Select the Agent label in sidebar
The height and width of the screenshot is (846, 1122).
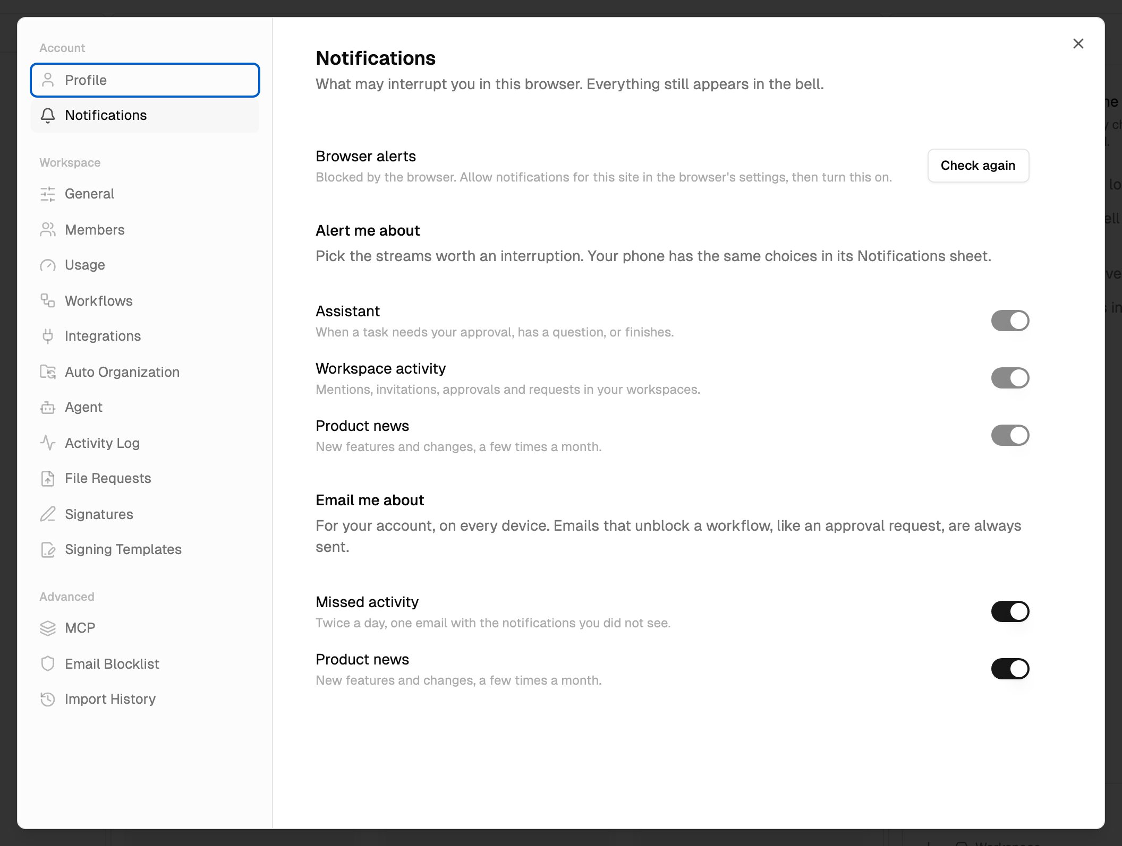pos(83,407)
